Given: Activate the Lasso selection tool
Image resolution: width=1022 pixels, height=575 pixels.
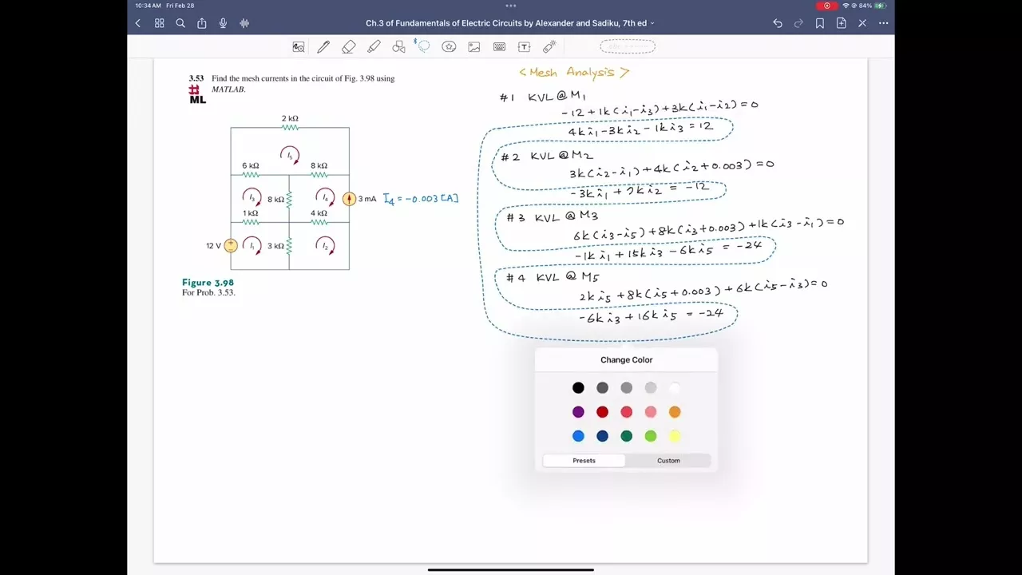Looking at the screenshot, I should 423,47.
